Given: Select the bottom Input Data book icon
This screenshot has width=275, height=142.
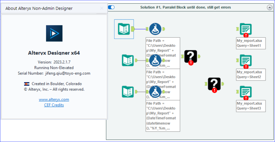Looking at the screenshot, I should click(128, 92).
